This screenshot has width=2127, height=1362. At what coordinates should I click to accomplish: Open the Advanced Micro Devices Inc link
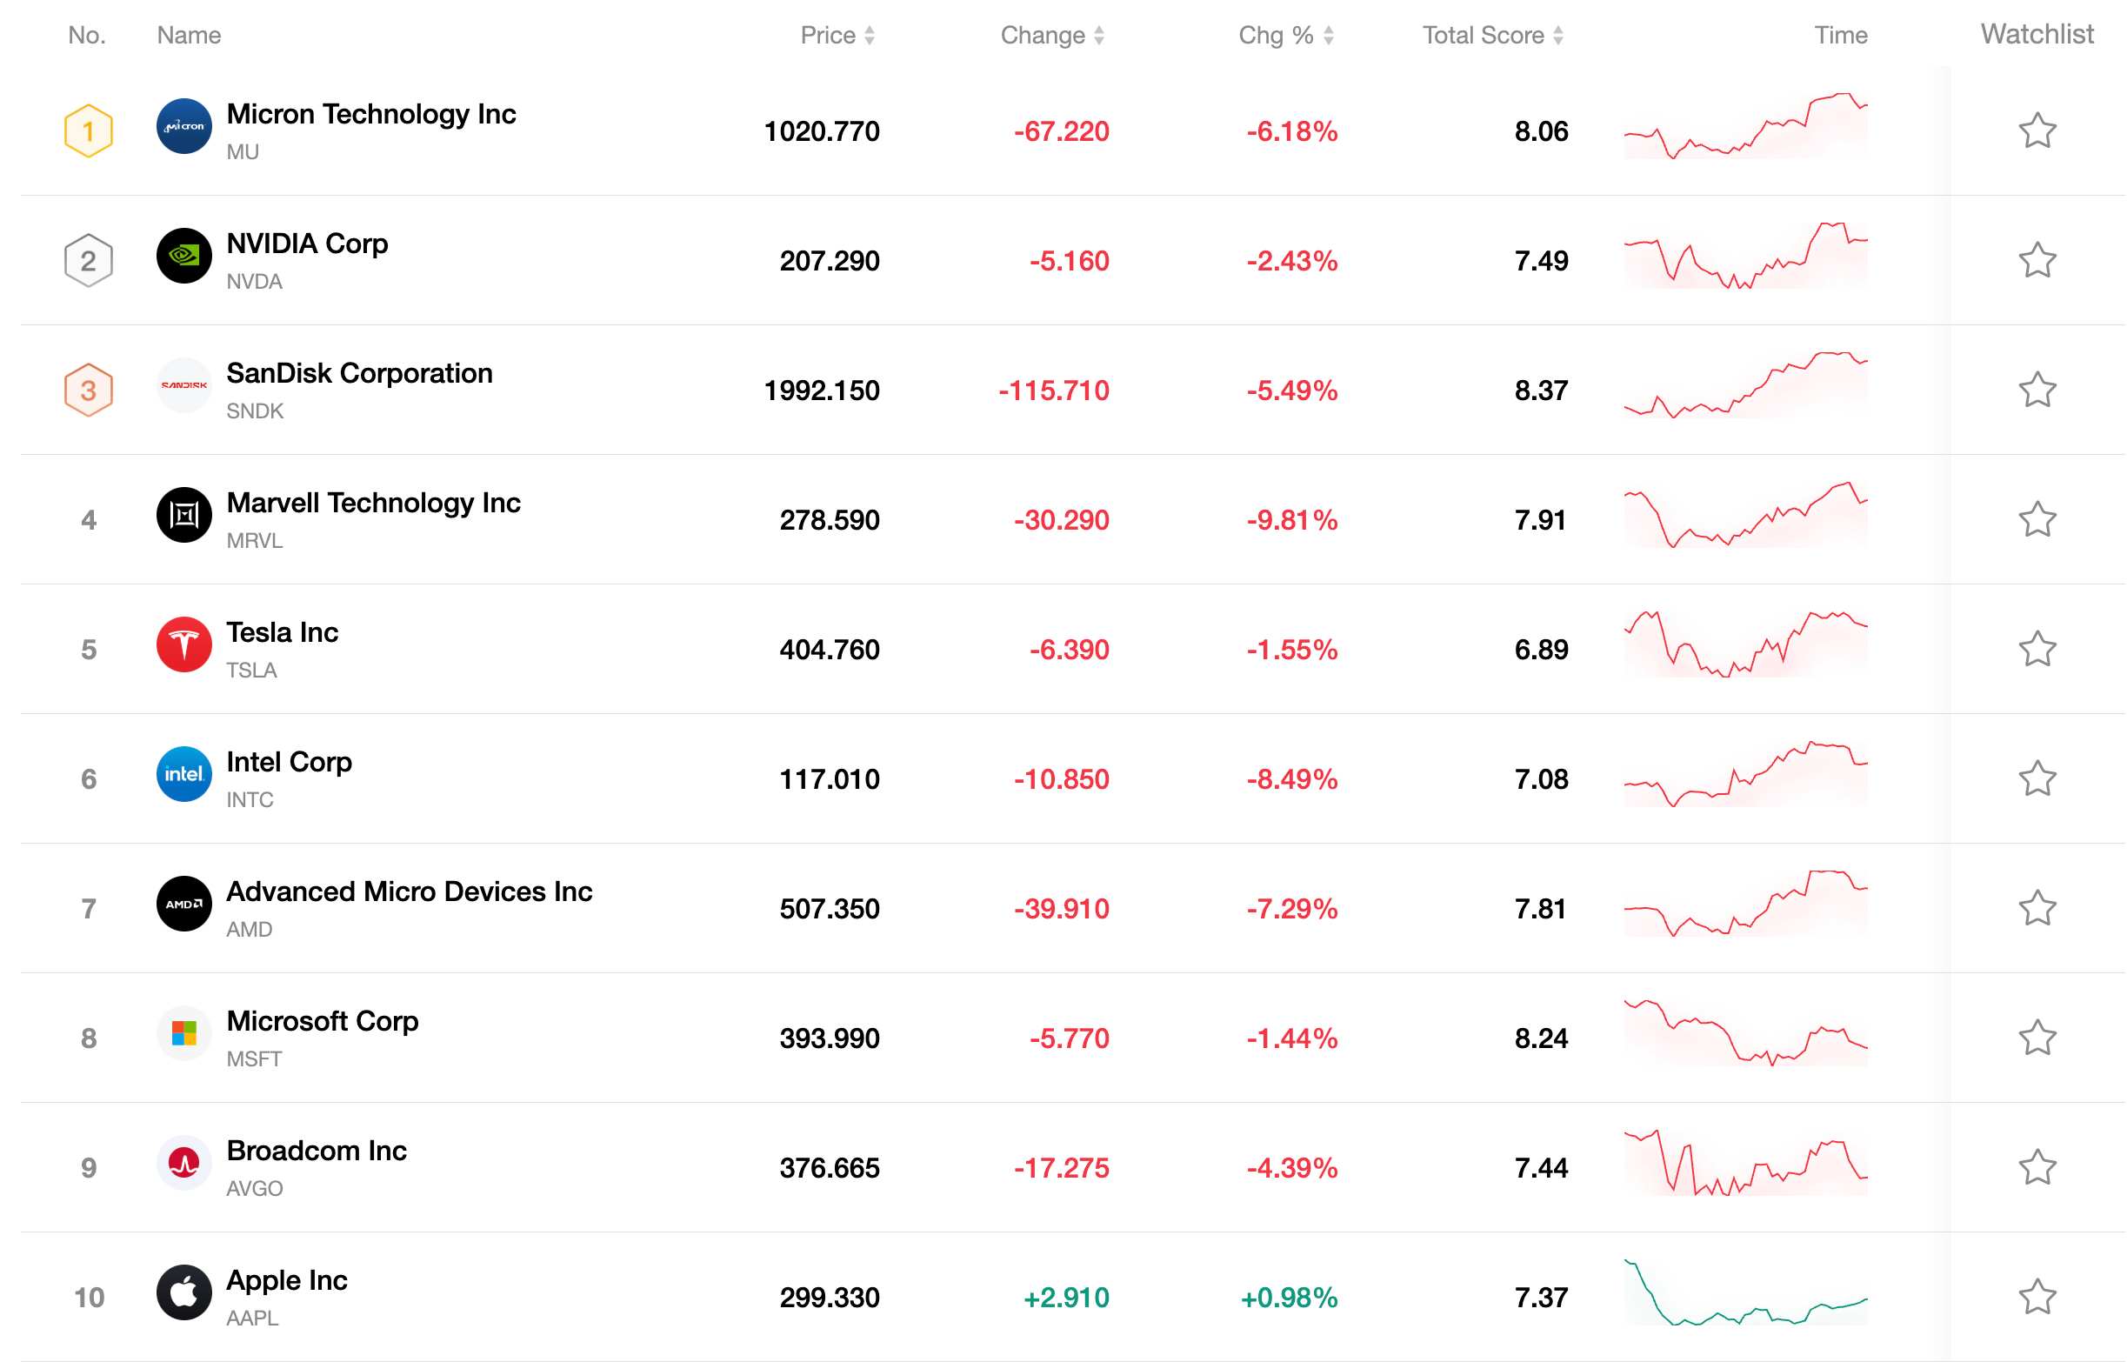point(410,891)
